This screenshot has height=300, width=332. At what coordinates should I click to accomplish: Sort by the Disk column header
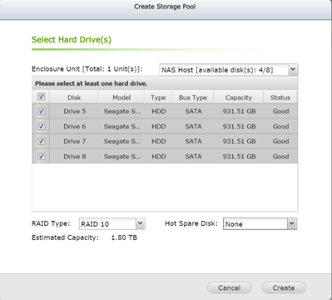(x=74, y=97)
